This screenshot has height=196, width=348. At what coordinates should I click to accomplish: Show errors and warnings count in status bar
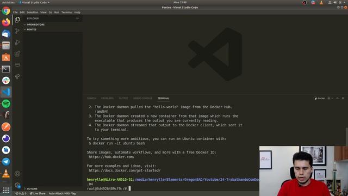[x=21, y=194]
